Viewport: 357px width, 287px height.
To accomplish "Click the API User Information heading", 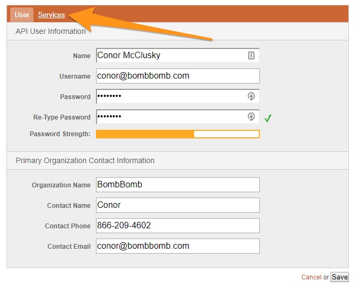I will tap(51, 31).
